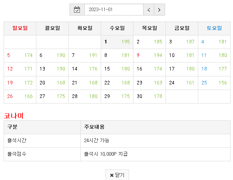Select day 13 in the calendar
This screenshot has width=233, height=180.
click(42, 69)
